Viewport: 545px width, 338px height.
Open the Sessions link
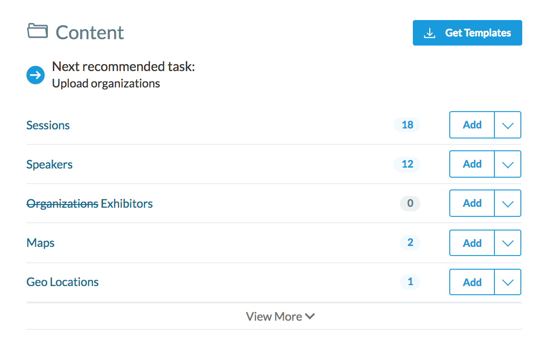pos(48,125)
